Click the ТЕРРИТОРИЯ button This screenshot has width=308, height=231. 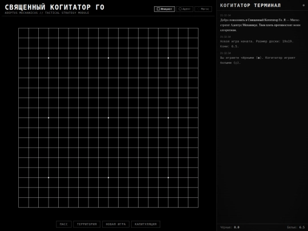[87, 224]
